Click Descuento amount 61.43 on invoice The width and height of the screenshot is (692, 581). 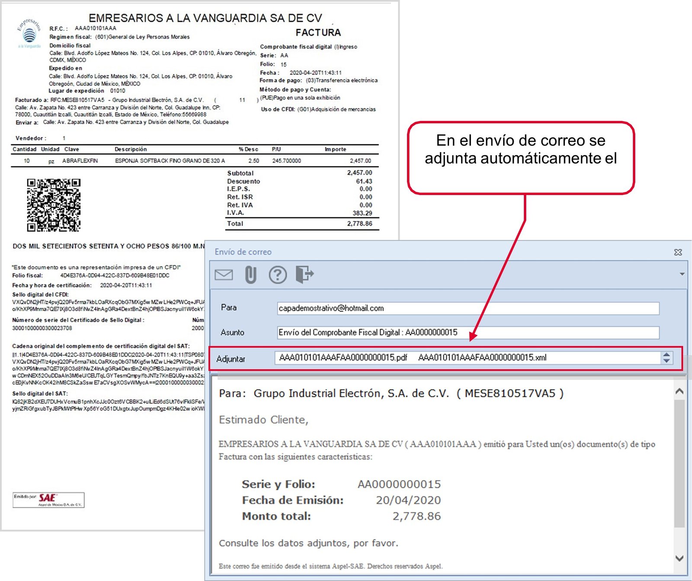364,182
